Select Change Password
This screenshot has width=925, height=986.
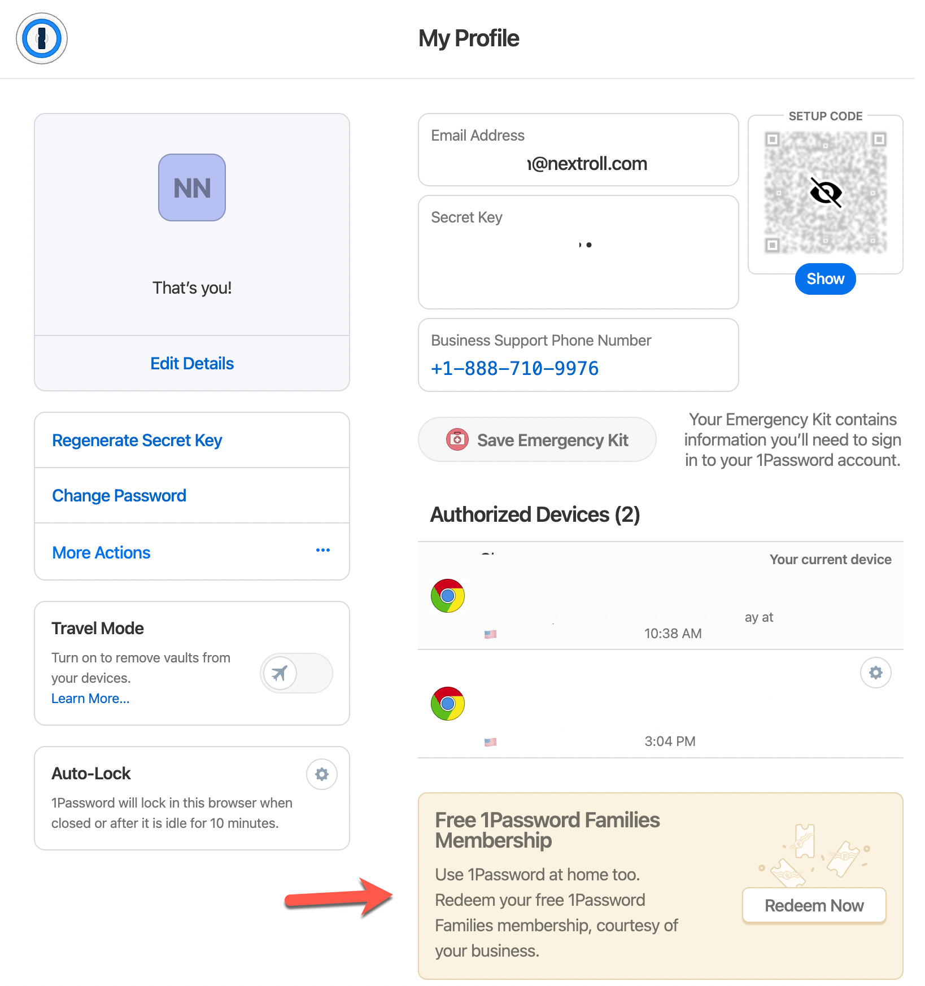pyautogui.click(x=119, y=495)
